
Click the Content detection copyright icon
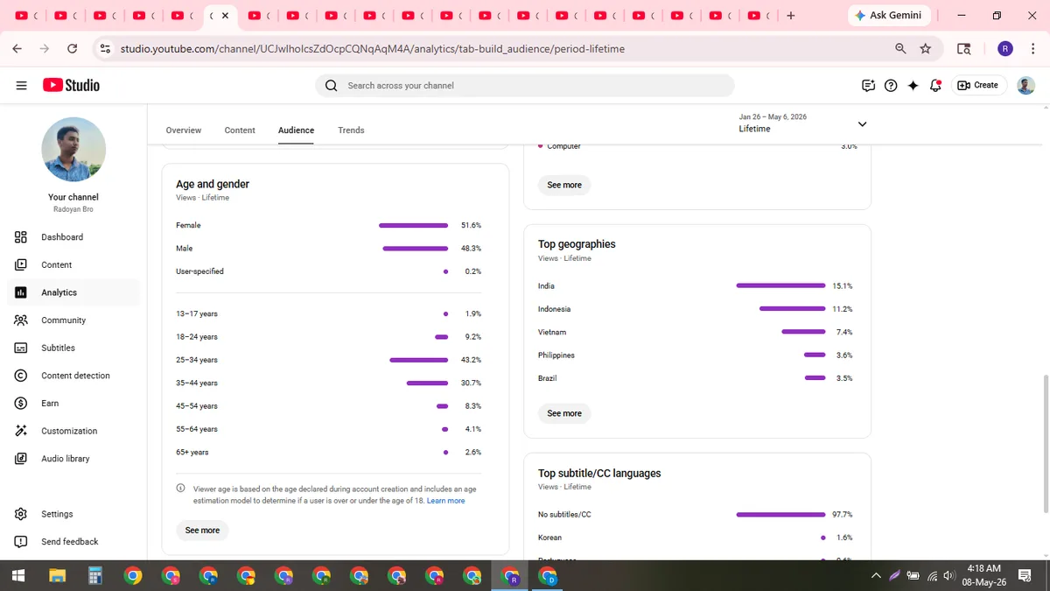tap(21, 376)
